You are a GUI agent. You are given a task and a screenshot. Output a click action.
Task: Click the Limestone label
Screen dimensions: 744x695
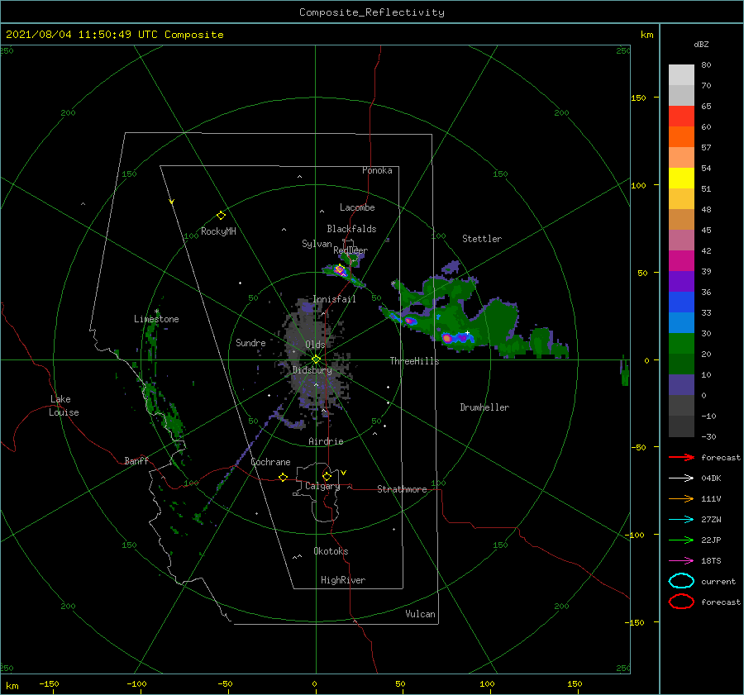[156, 319]
